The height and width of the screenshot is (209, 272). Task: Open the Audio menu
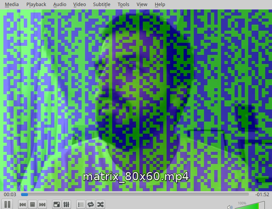60,4
